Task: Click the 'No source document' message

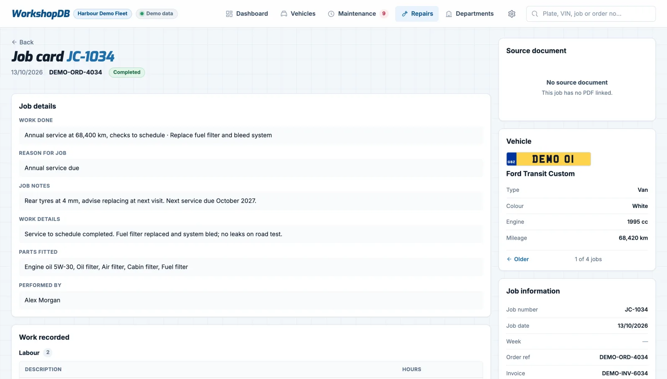Action: [577, 82]
